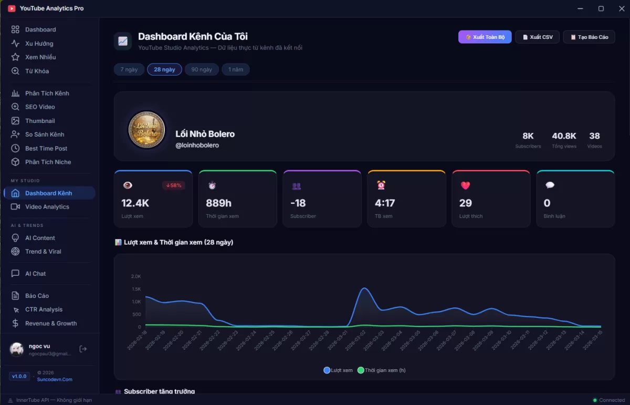This screenshot has height=405, width=630.
Task: Click the Xuất Toàn Bộ export button
Action: 484,37
